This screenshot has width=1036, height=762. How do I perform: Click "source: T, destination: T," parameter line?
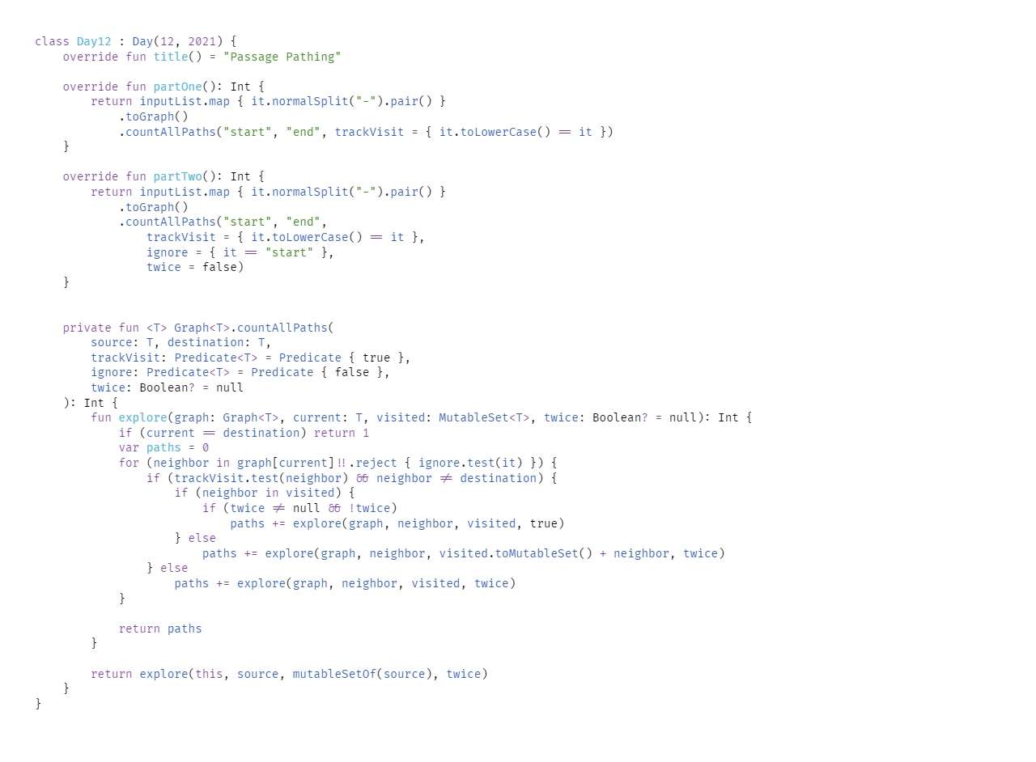point(180,342)
